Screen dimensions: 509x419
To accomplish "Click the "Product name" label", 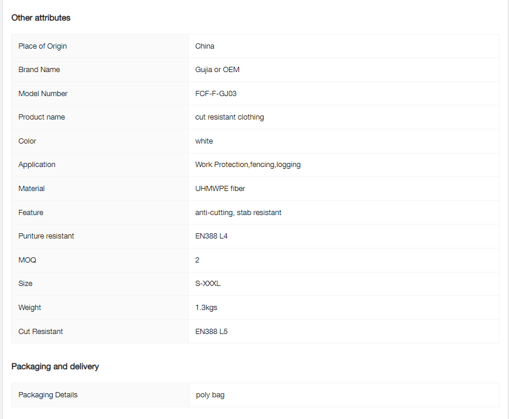I will point(42,117).
